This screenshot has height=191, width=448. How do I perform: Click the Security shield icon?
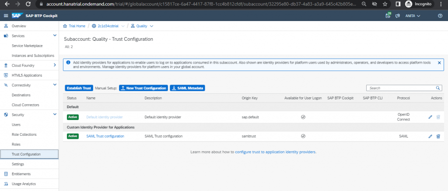click(x=6, y=115)
